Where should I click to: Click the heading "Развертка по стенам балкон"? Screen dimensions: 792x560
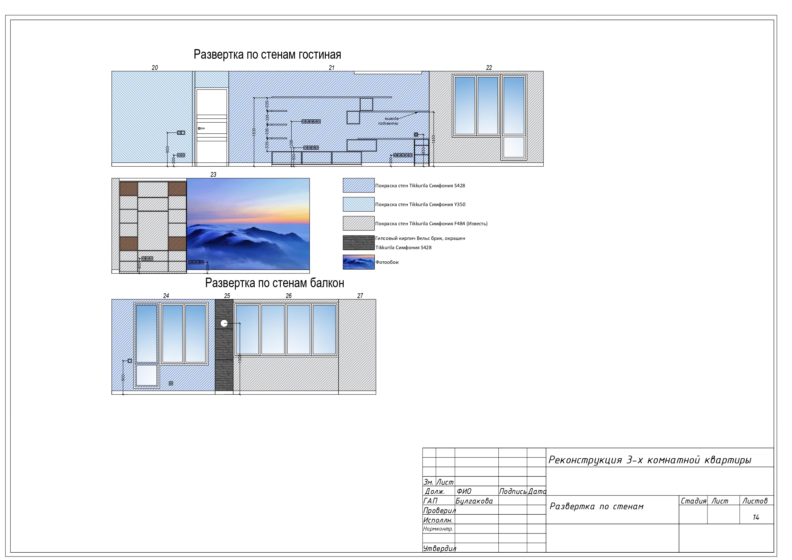(x=274, y=283)
